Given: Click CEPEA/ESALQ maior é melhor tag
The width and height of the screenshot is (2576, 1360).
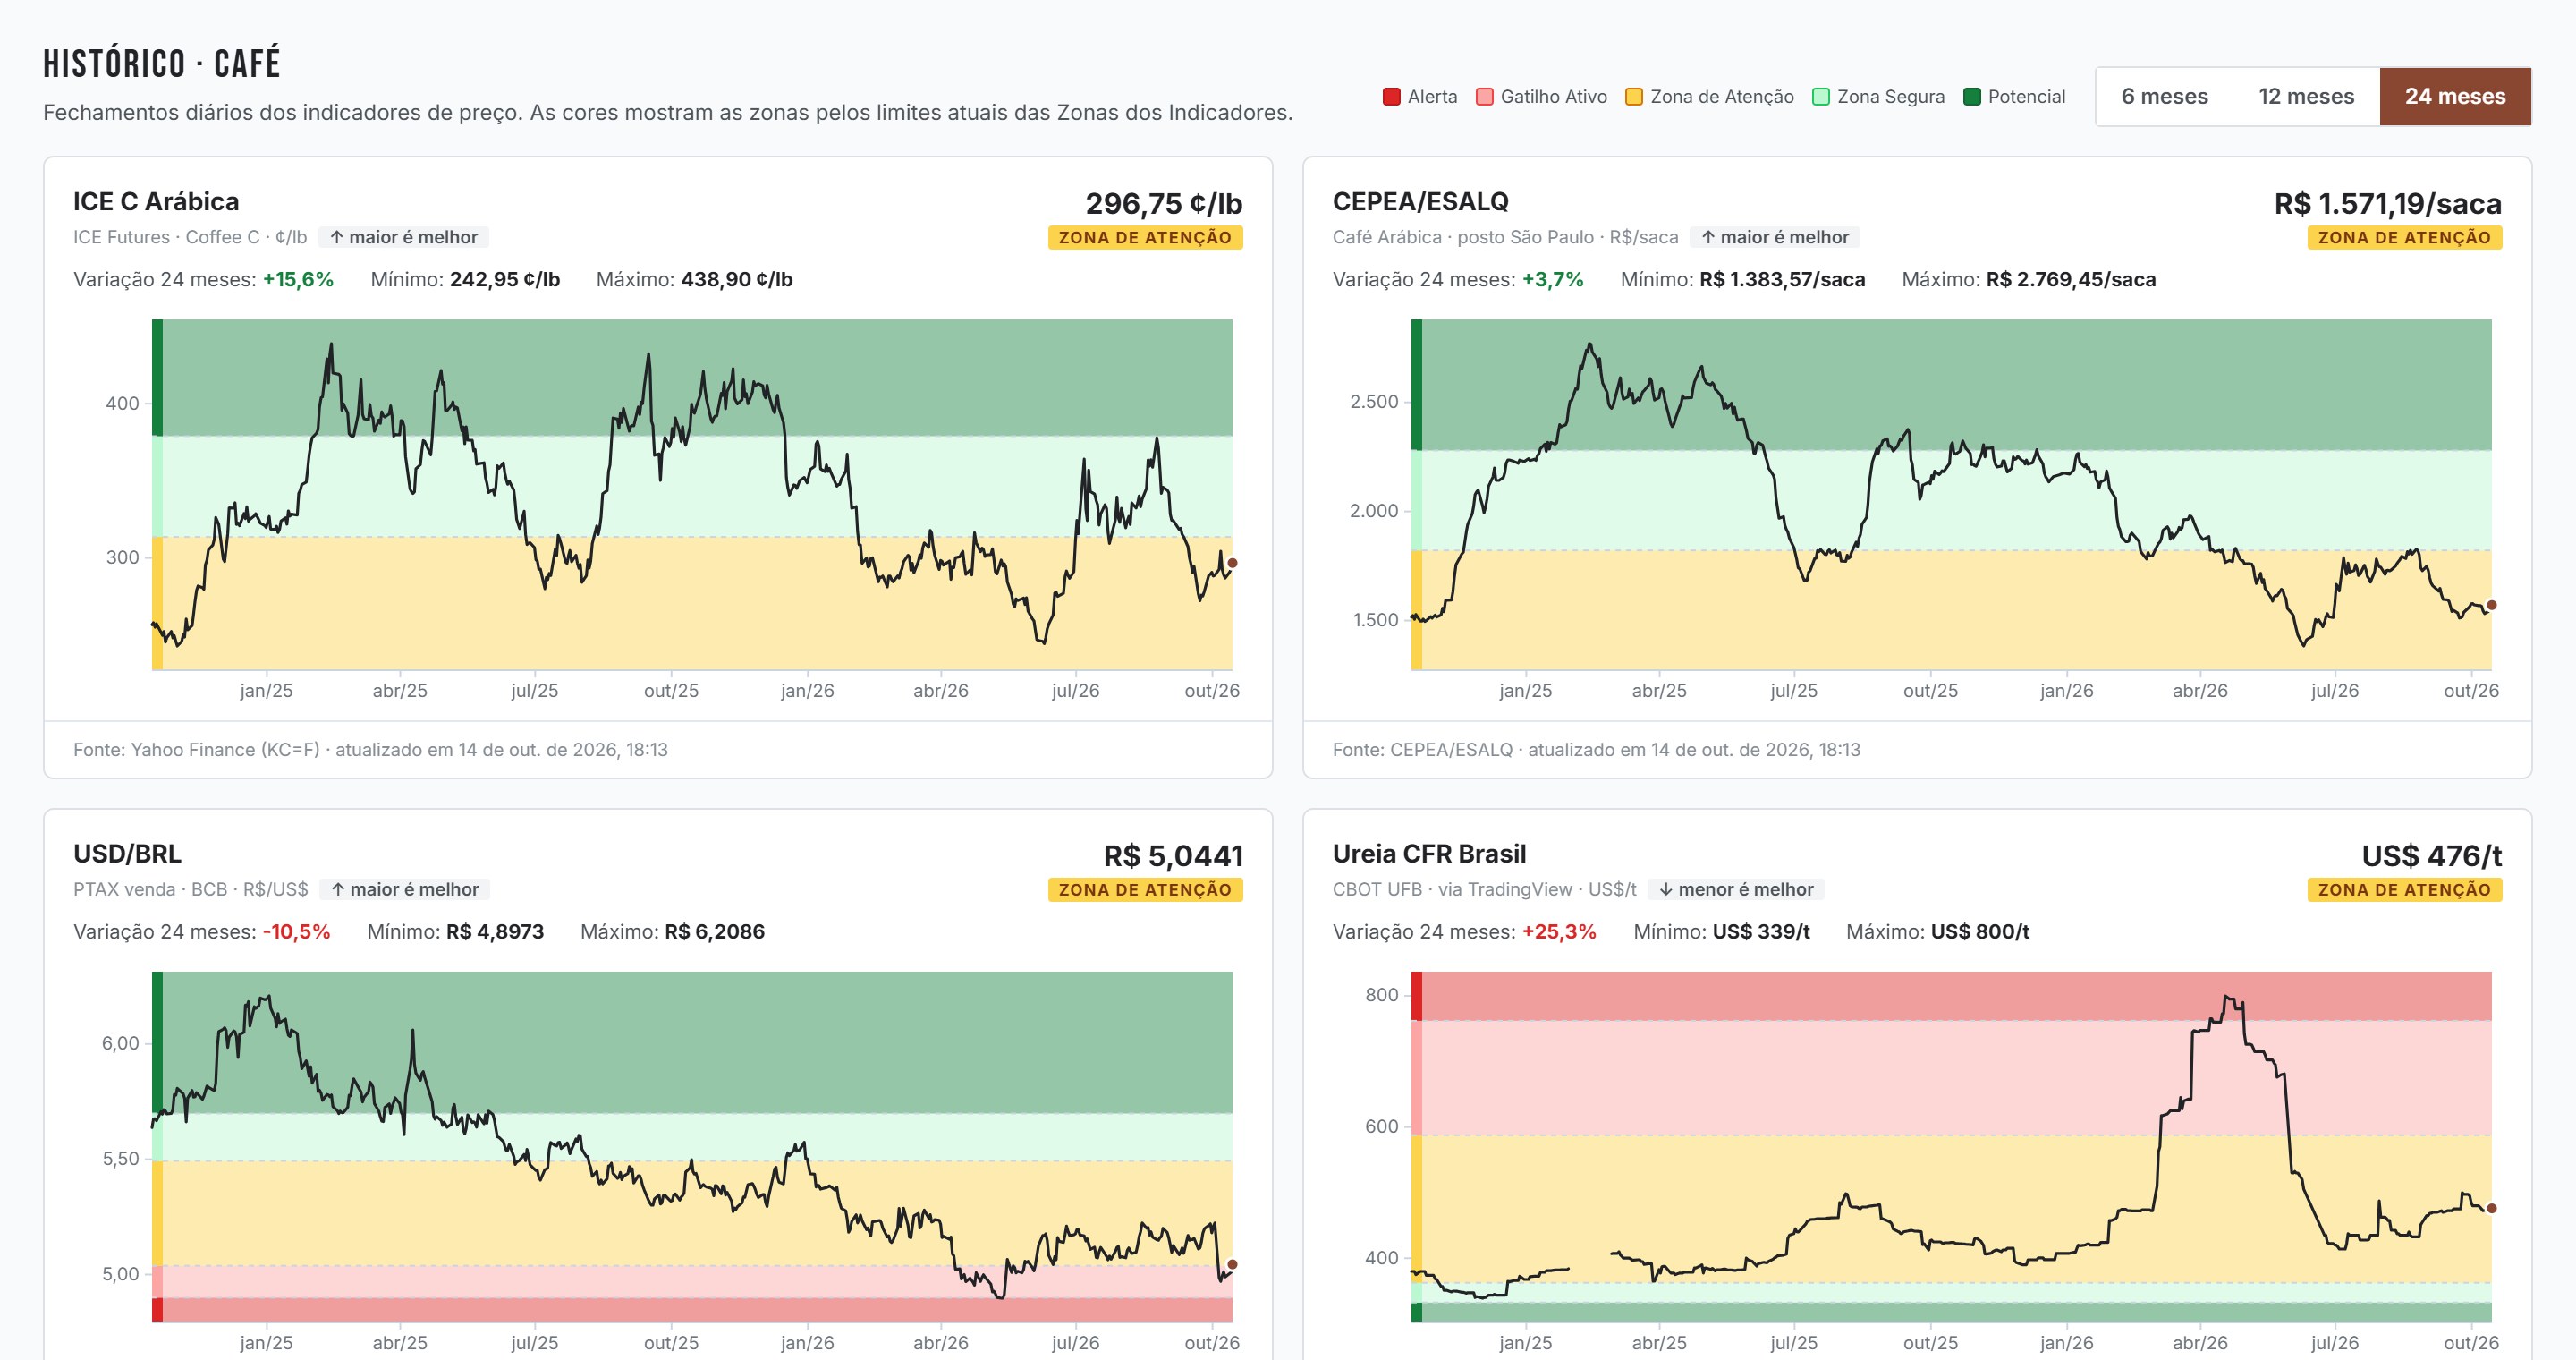Looking at the screenshot, I should tap(1775, 237).
